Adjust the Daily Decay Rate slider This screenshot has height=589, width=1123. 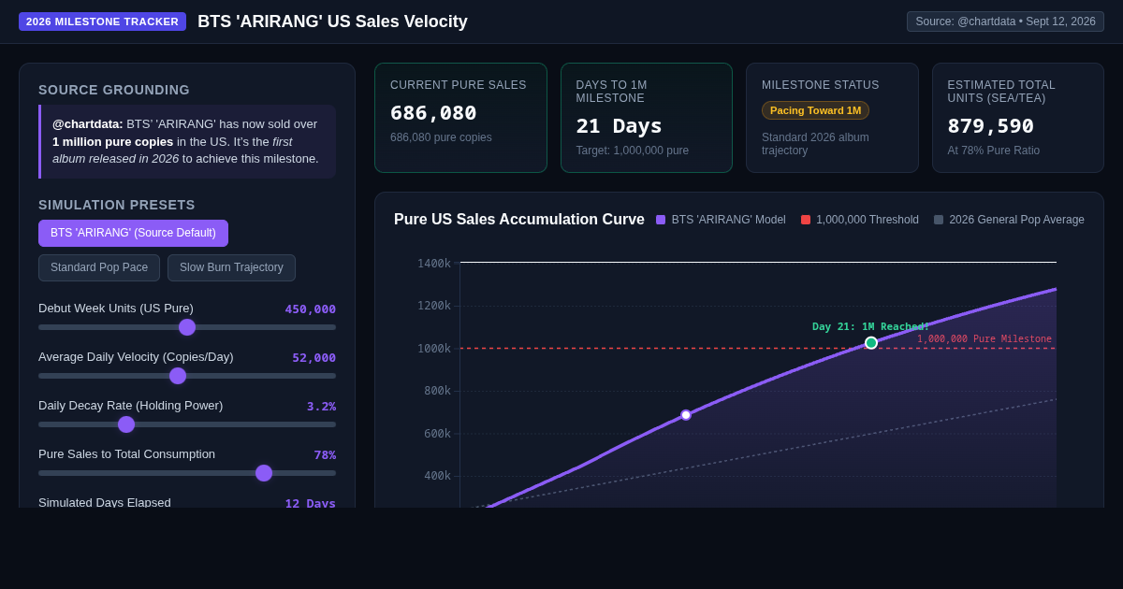click(187, 424)
